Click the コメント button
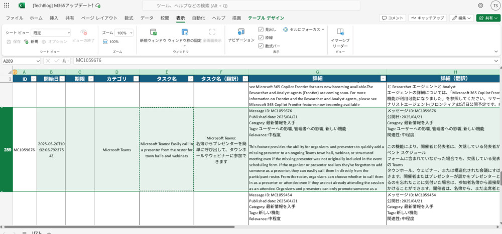 click(392, 18)
